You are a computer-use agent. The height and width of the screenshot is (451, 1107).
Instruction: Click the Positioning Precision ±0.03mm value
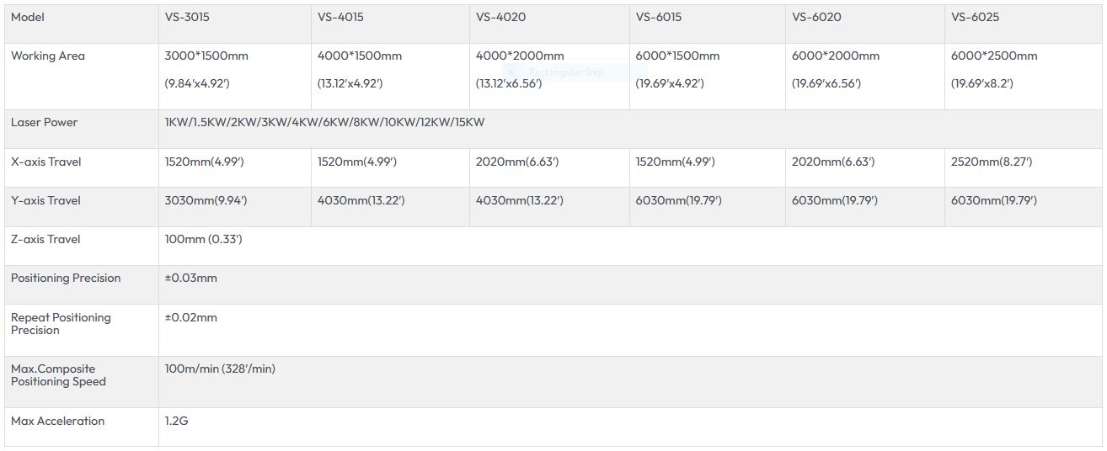click(x=190, y=279)
